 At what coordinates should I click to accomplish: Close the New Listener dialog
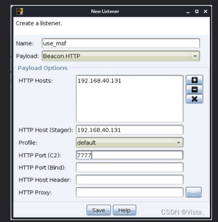click(x=205, y=12)
